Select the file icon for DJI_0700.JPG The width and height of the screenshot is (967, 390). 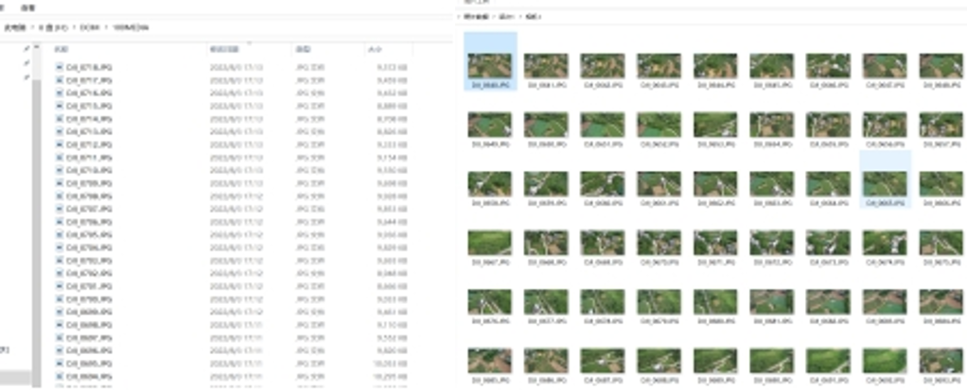tap(61, 298)
